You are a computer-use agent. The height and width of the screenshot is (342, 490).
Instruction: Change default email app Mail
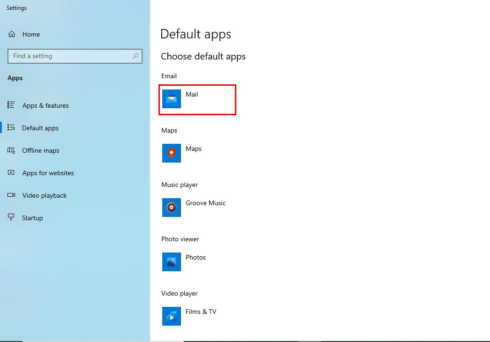(197, 99)
